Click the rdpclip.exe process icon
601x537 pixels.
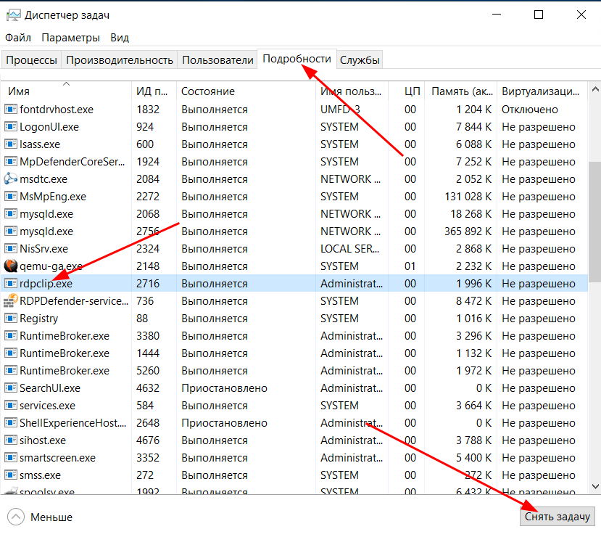pos(11,284)
